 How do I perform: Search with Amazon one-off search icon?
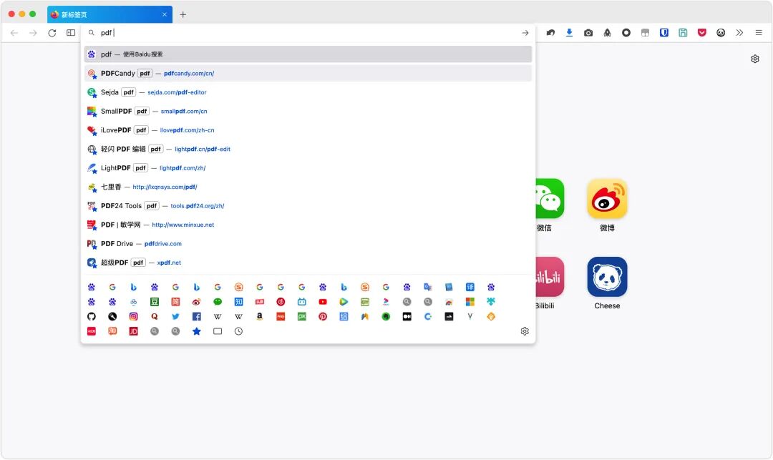tap(260, 317)
